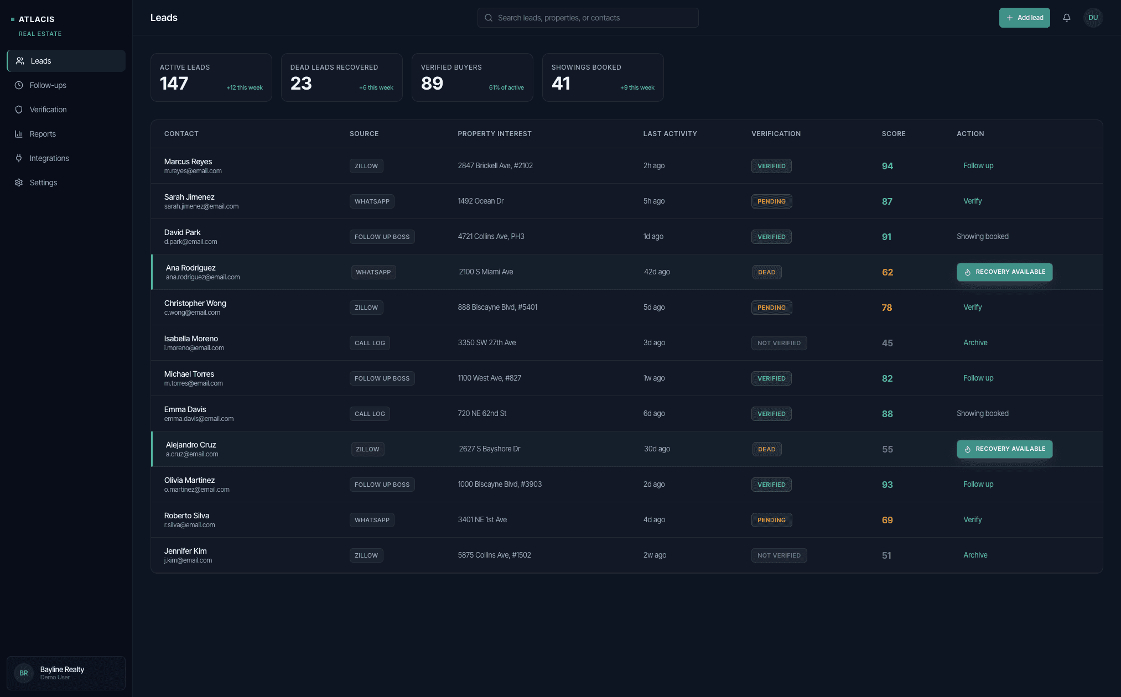Open the Settings gear icon
This screenshot has height=697, width=1121.
point(19,183)
